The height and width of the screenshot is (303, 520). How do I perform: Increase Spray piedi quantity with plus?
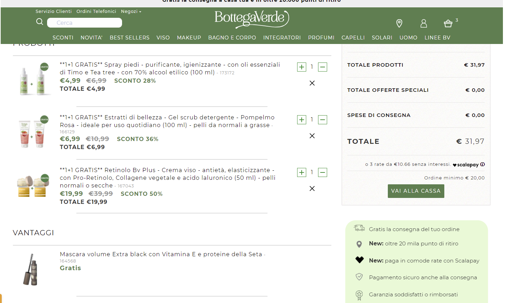coord(302,67)
